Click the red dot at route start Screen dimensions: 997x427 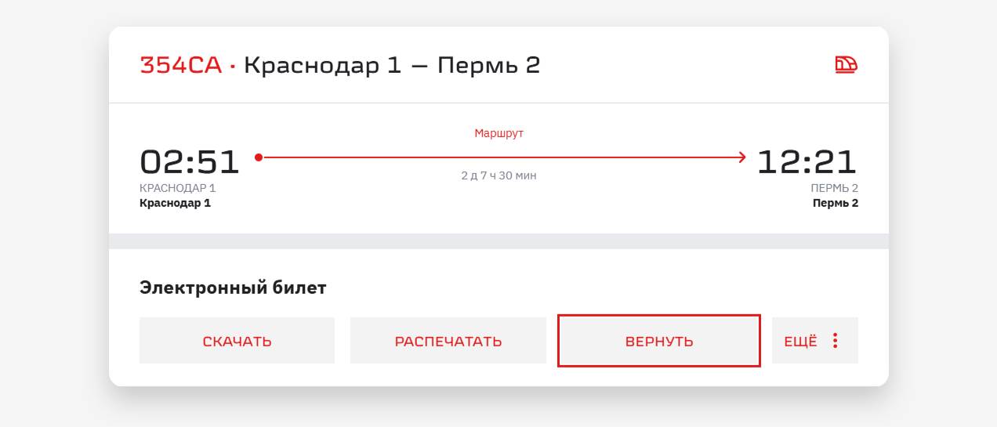(x=259, y=157)
